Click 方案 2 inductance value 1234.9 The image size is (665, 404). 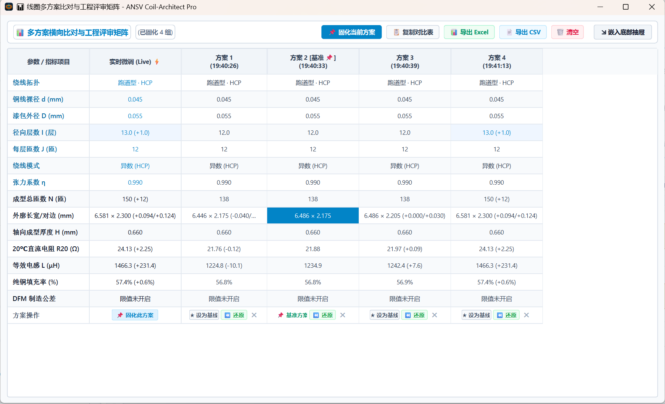(x=313, y=266)
